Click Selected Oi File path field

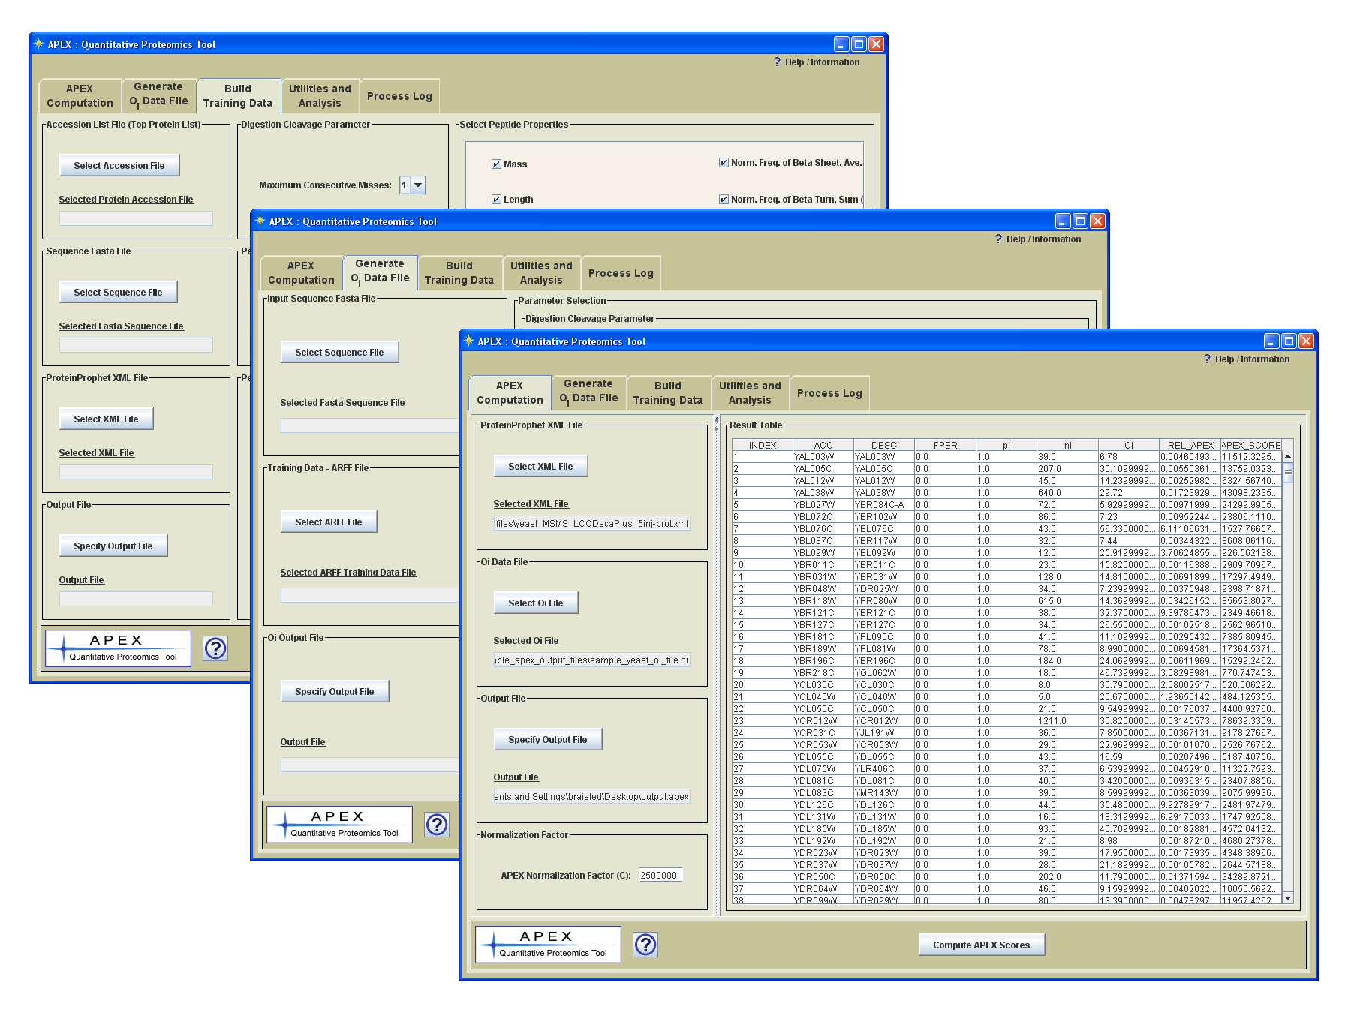click(x=592, y=660)
